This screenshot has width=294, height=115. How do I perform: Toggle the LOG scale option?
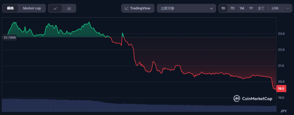click(x=275, y=8)
